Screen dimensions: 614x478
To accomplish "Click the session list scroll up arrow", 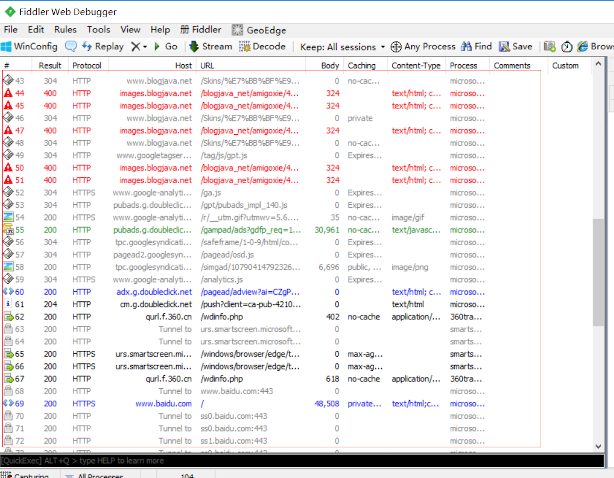I will (598, 64).
